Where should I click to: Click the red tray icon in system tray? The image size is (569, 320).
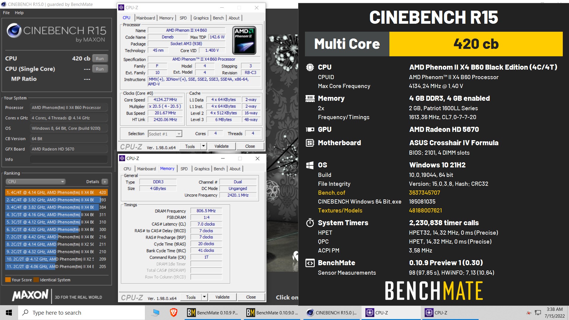529,313
